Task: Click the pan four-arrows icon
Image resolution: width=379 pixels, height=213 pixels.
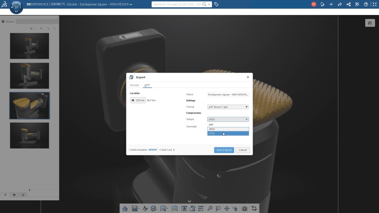Action: (x=227, y=209)
